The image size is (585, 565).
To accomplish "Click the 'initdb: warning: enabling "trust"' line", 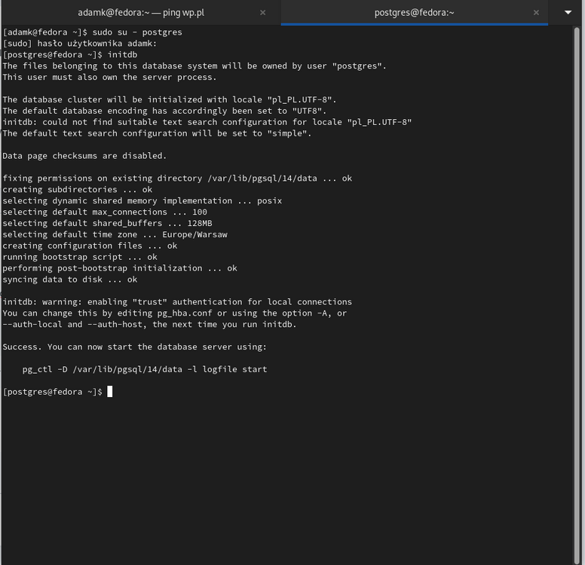I will tap(177, 302).
